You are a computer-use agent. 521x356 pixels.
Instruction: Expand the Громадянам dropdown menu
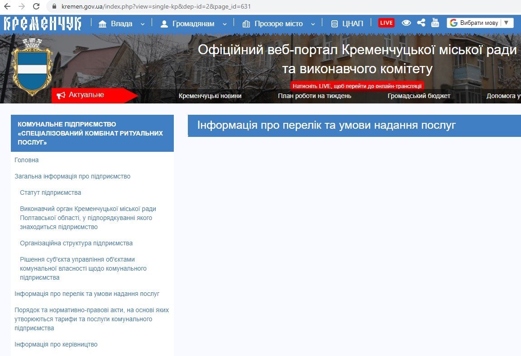[x=193, y=23]
